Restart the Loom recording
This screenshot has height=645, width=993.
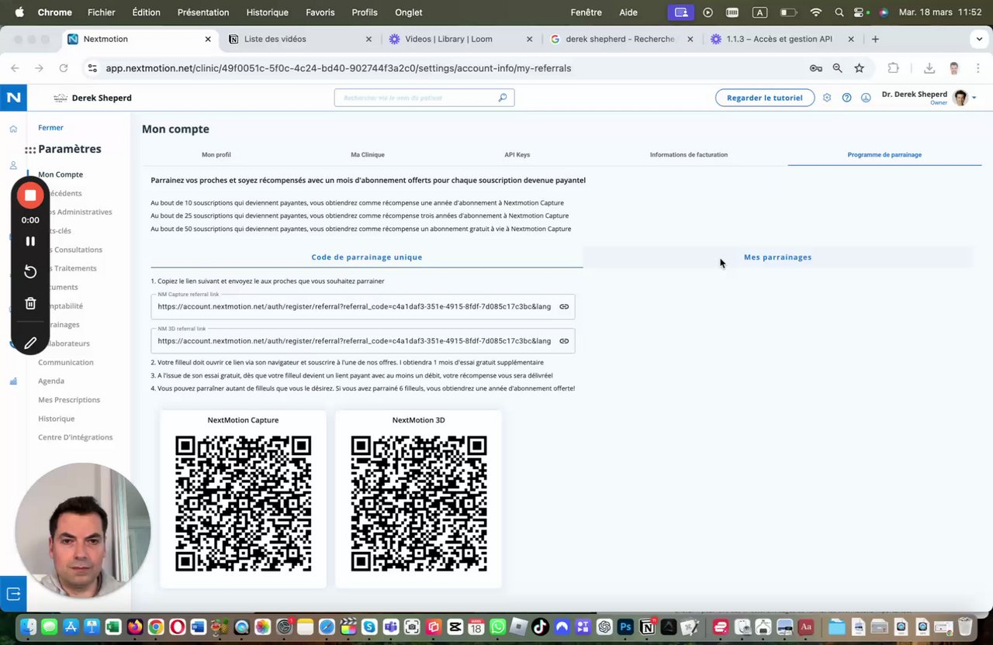click(30, 272)
